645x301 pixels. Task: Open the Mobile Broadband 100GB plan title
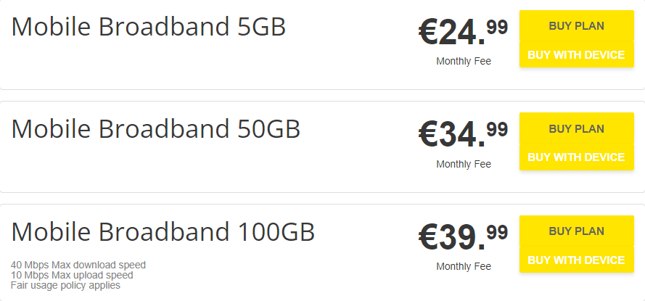[163, 232]
